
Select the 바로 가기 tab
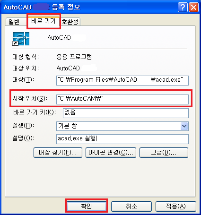tap(44, 21)
